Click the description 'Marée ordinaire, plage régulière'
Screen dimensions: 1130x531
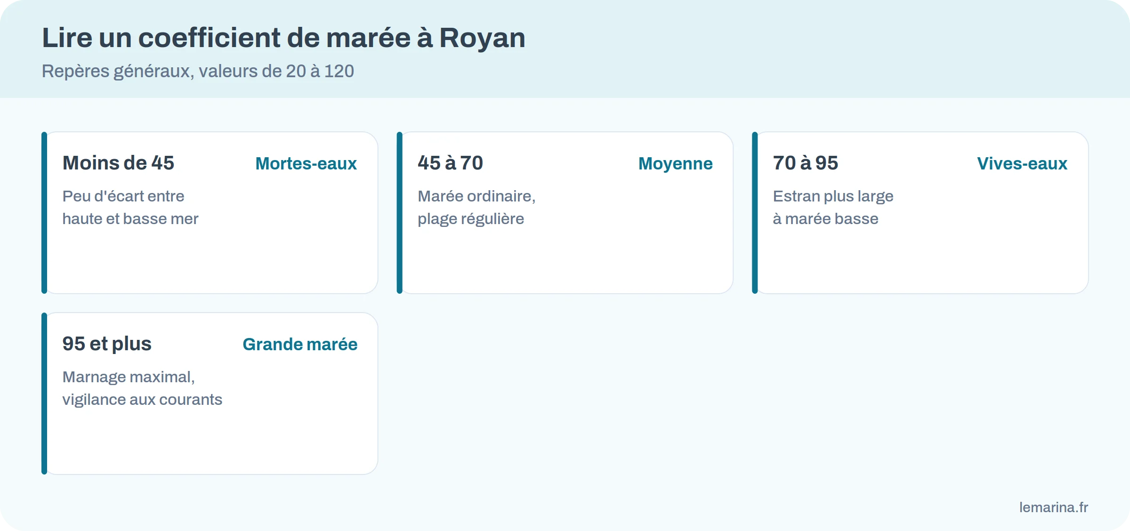click(476, 208)
